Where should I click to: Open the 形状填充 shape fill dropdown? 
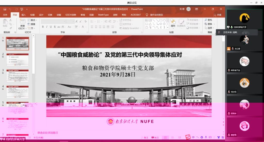193,20
